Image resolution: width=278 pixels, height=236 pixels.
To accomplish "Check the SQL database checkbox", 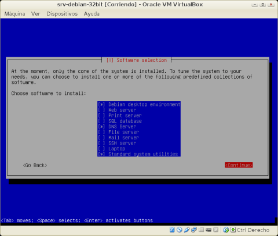I will [x=101, y=121].
